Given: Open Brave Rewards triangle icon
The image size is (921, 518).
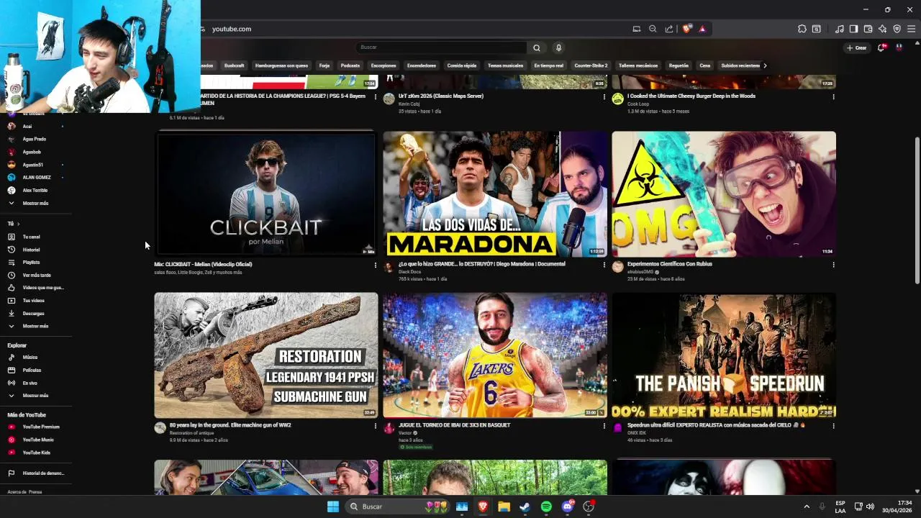Looking at the screenshot, I should tap(702, 29).
